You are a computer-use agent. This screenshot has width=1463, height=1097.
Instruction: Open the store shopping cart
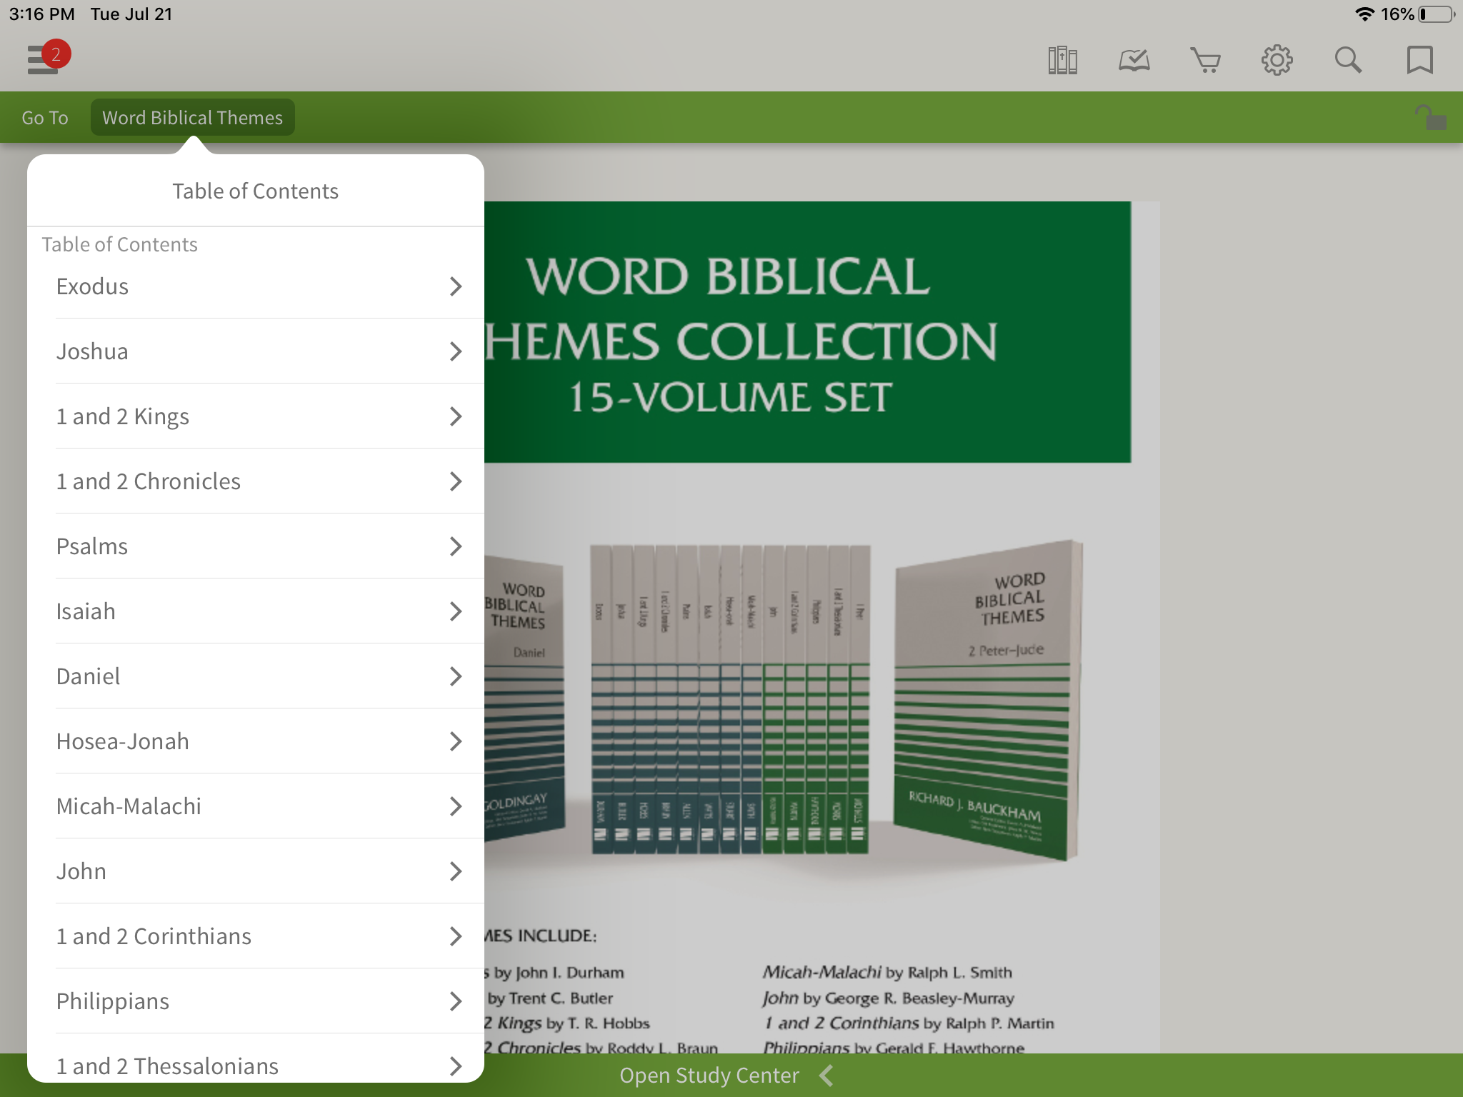tap(1205, 60)
